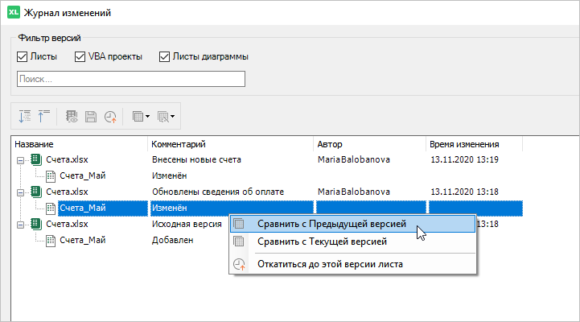Open the compare versions dropdown arrow in toolbar

coord(147,118)
